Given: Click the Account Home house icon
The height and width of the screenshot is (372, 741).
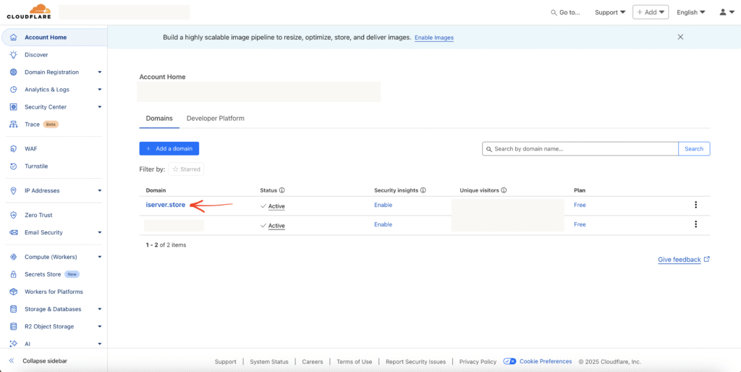Looking at the screenshot, I should (x=14, y=38).
